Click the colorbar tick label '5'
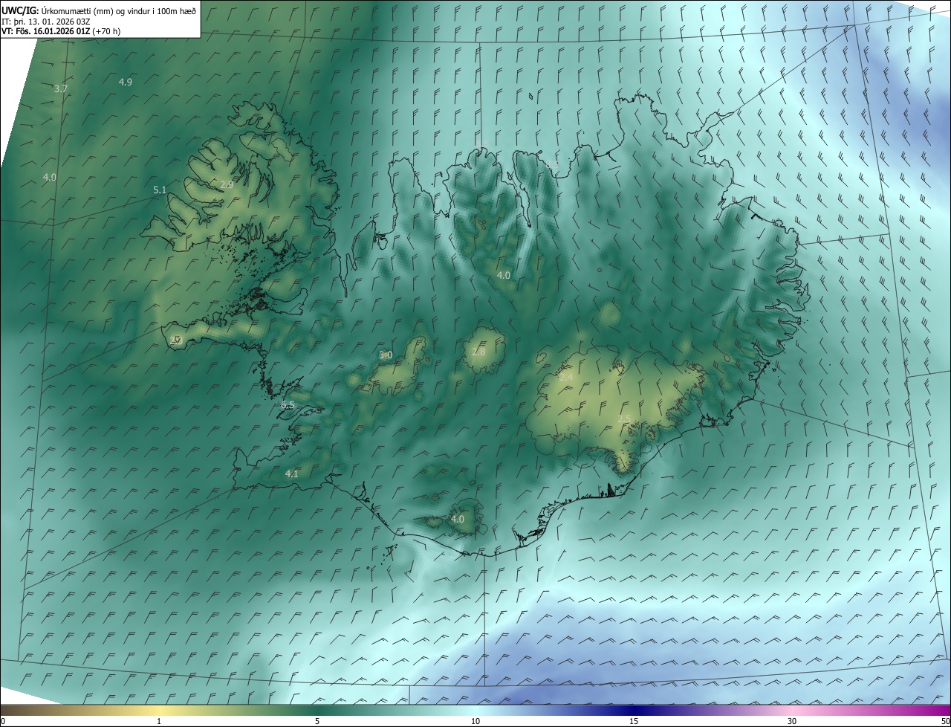951x727 pixels. click(317, 721)
